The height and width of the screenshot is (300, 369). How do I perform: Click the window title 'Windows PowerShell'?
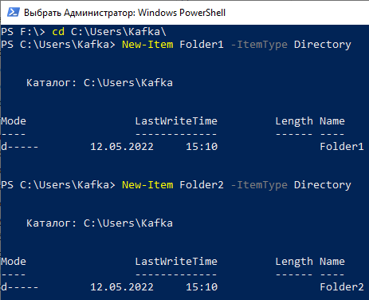(x=182, y=13)
